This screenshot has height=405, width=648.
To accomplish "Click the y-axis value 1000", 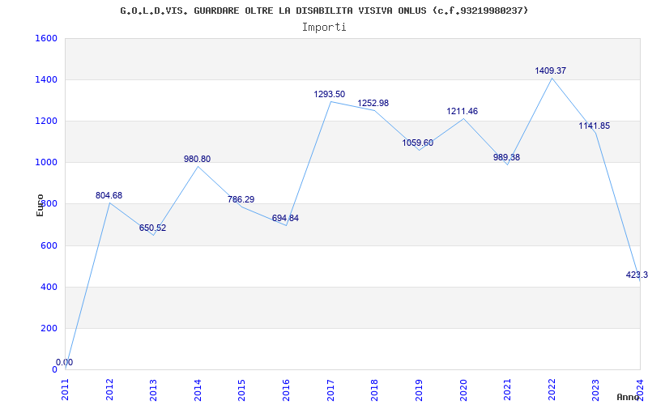I will (x=46, y=163).
